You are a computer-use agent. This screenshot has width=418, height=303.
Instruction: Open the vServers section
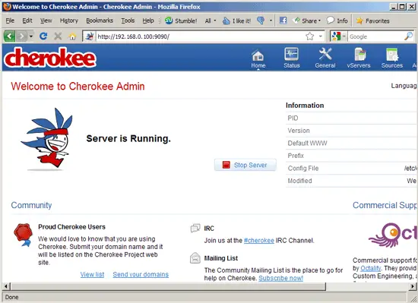(359, 58)
